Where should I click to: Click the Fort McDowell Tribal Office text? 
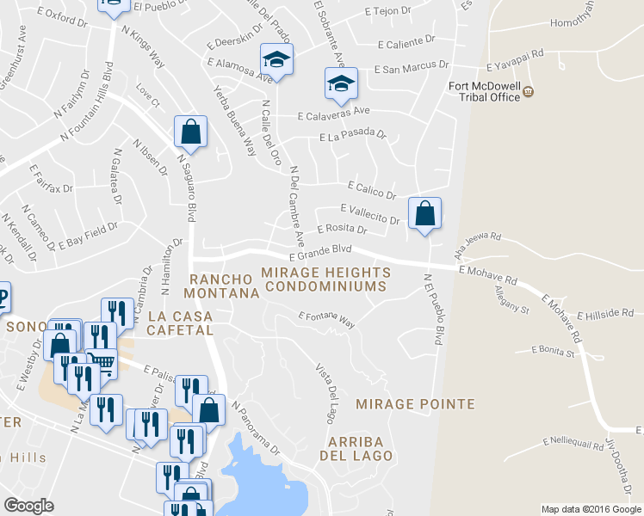485,92
